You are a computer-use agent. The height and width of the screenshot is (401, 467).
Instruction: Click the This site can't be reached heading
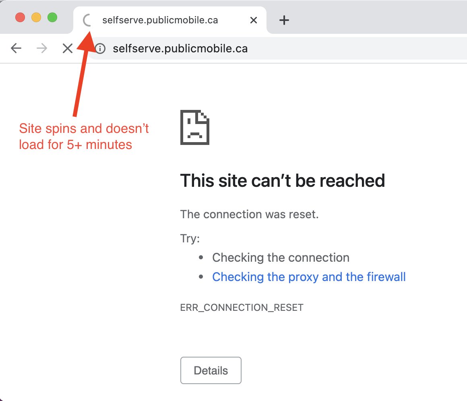pyautogui.click(x=282, y=181)
